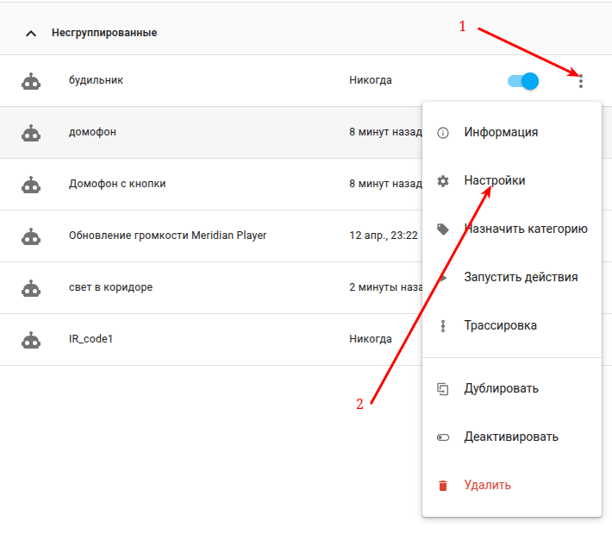Click the gear icon for Настройки

(x=442, y=181)
